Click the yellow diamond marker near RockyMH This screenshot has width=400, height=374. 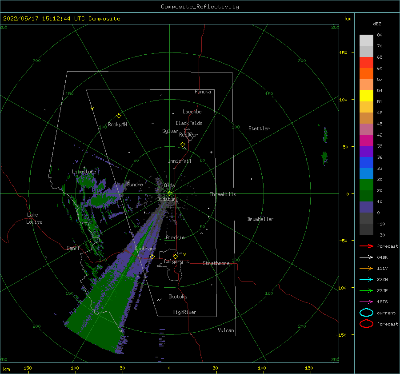point(119,116)
